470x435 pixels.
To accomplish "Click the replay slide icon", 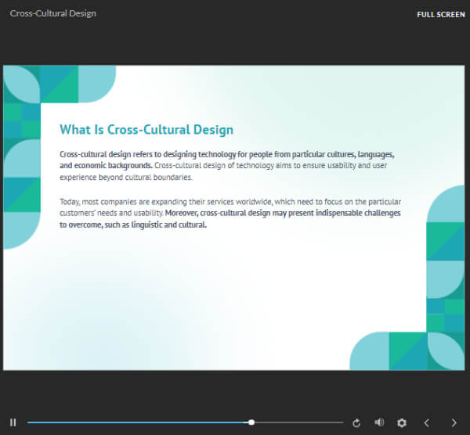I will [x=356, y=422].
